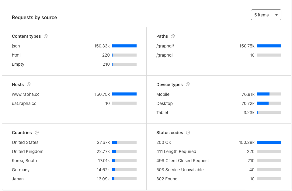
Task: Select the www.rapha.cc host
Action: (x=26, y=94)
